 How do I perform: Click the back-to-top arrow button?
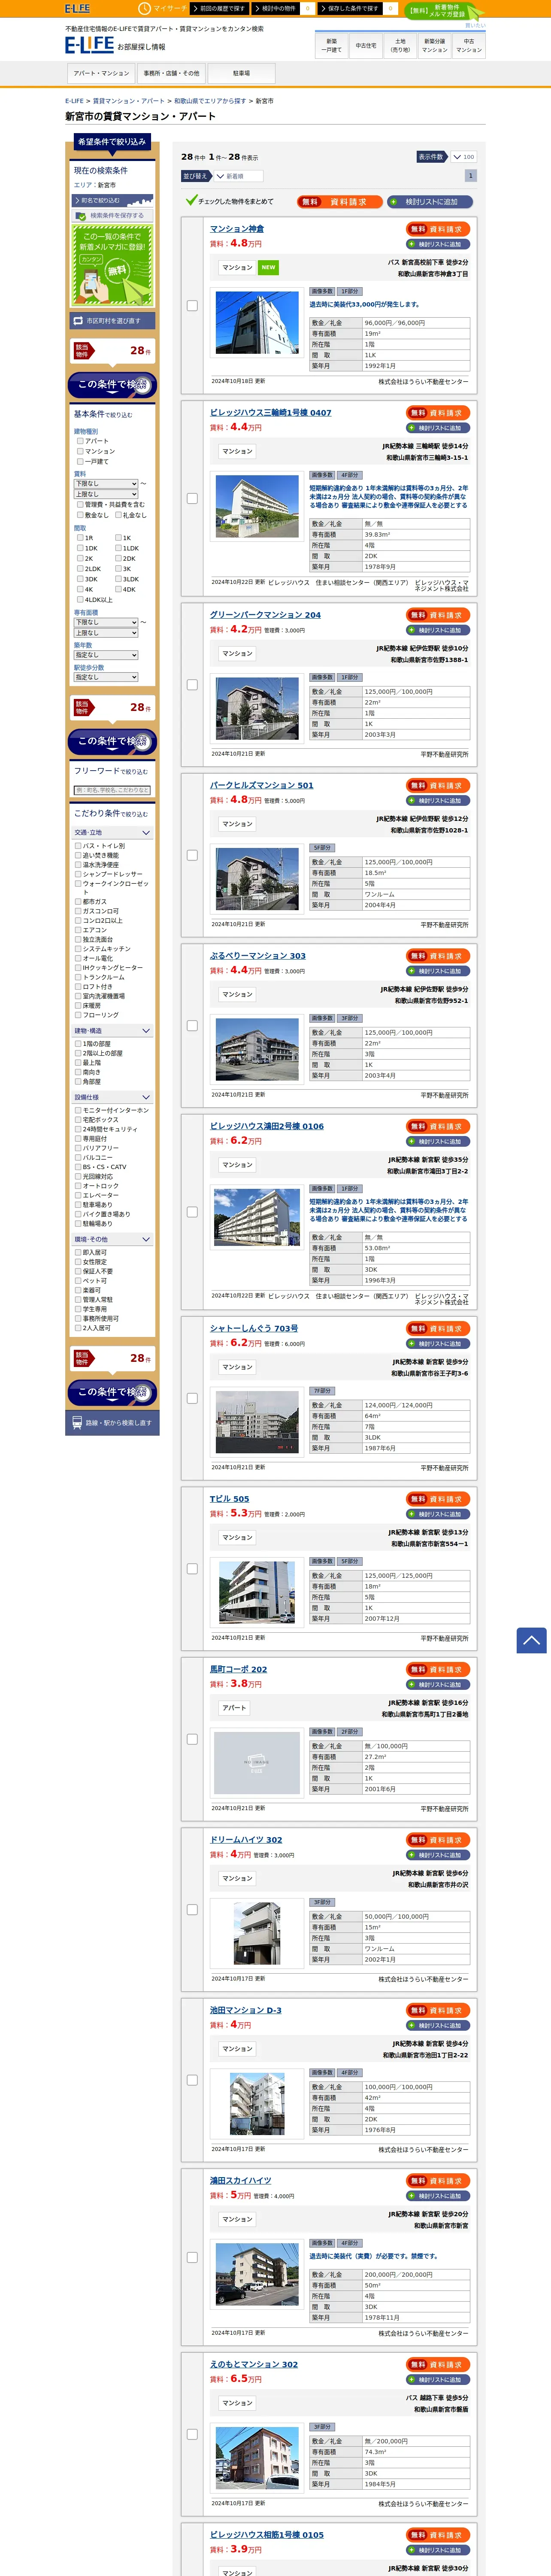pos(531,1639)
